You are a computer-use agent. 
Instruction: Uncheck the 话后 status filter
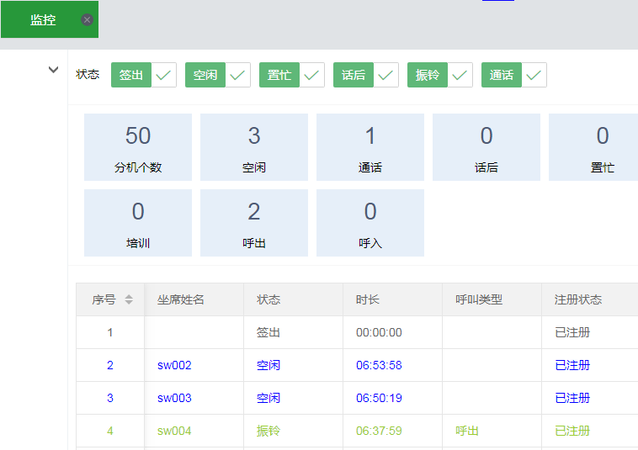[385, 75]
